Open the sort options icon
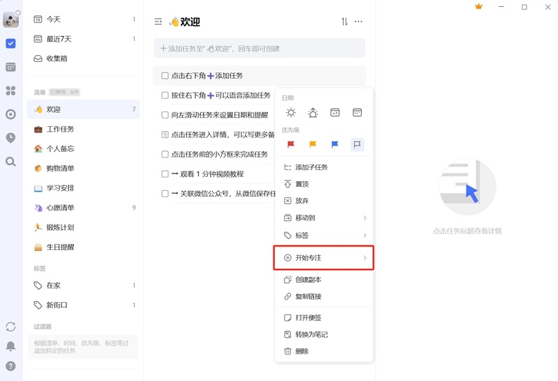The width and height of the screenshot is (558, 381). (345, 22)
